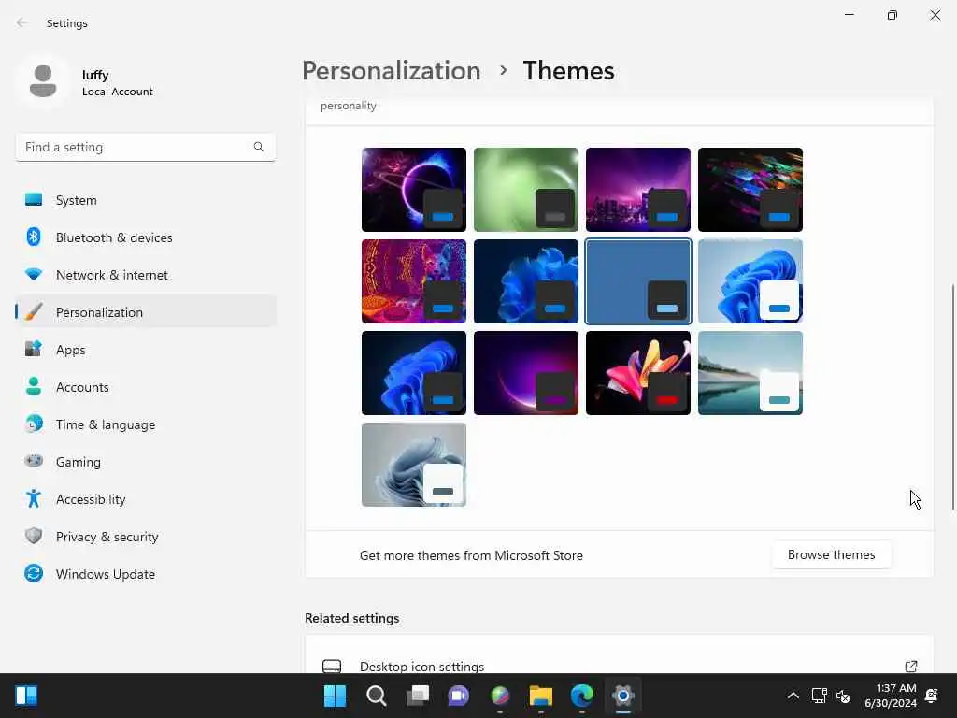Click the vertical scrollbar of Themes page
The image size is (957, 718).
click(x=952, y=396)
